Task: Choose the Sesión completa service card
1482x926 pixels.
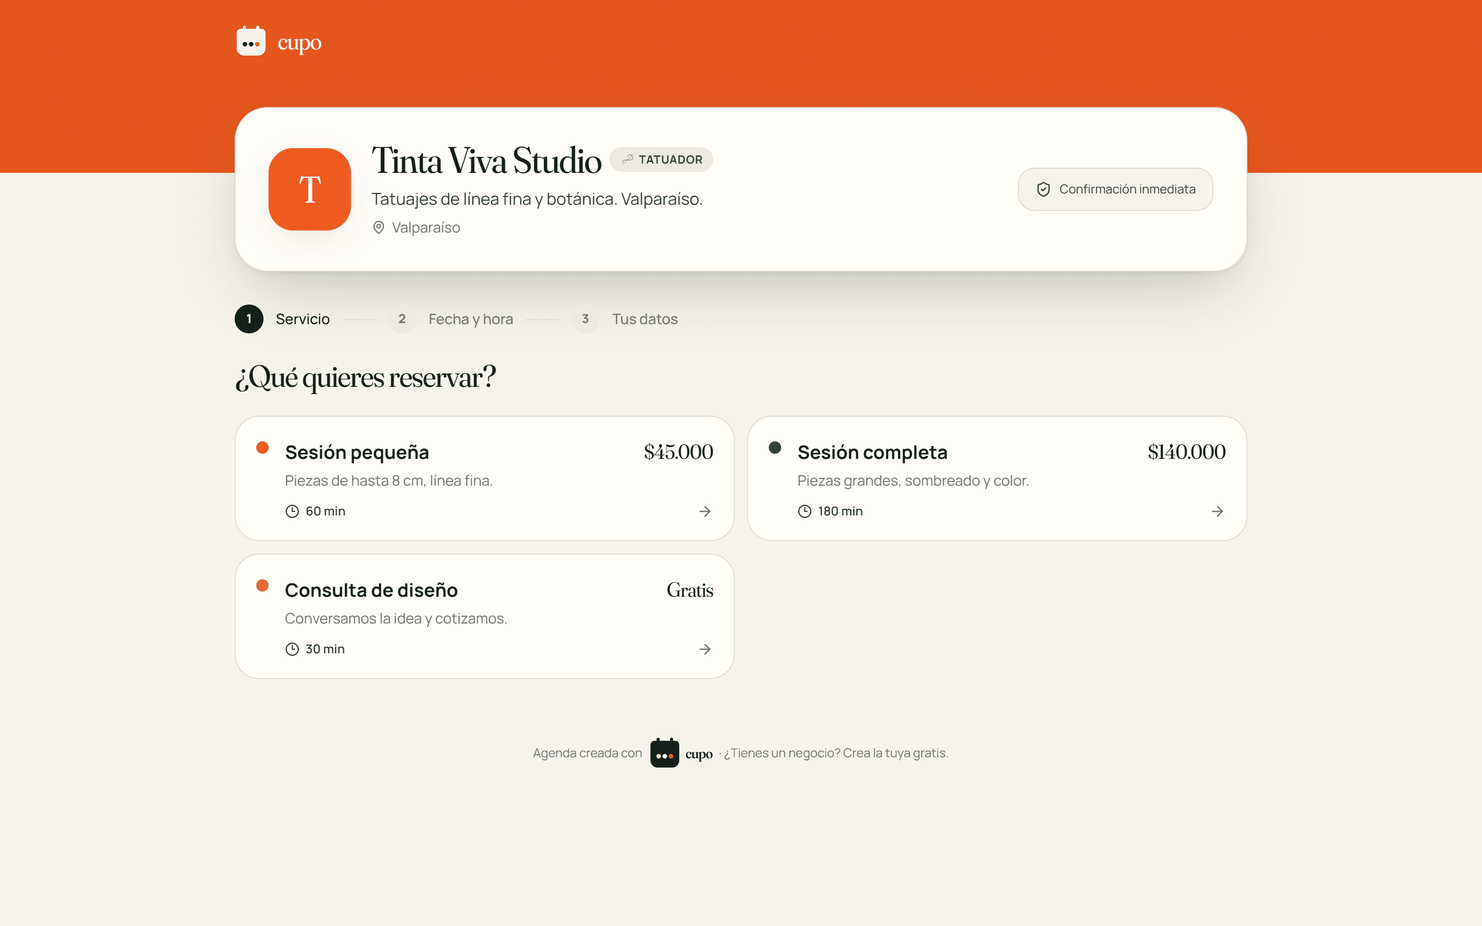Action: [997, 478]
